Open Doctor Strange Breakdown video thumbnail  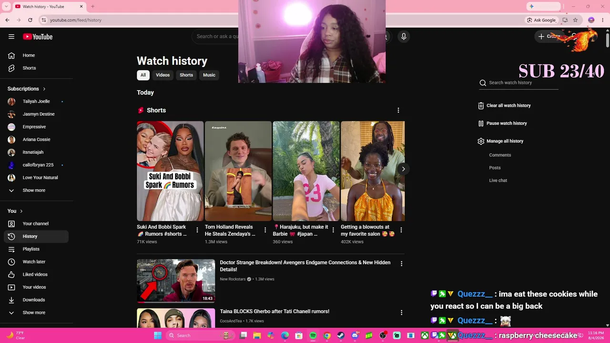click(x=176, y=281)
